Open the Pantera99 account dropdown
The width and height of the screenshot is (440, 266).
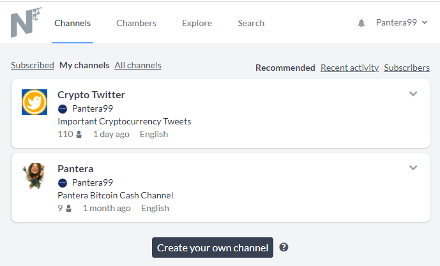click(x=402, y=22)
